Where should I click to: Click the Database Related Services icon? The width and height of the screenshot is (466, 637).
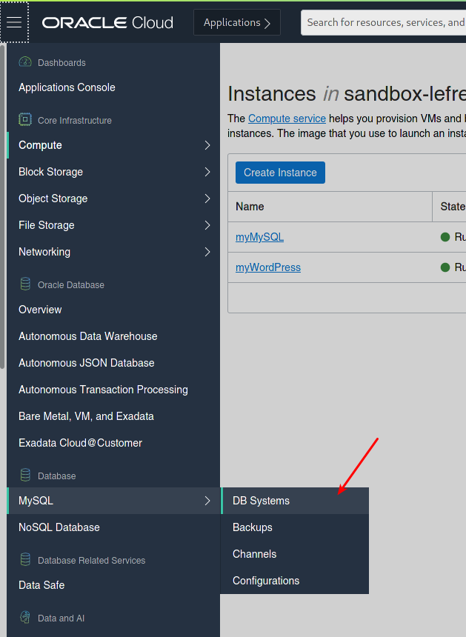tap(25, 560)
